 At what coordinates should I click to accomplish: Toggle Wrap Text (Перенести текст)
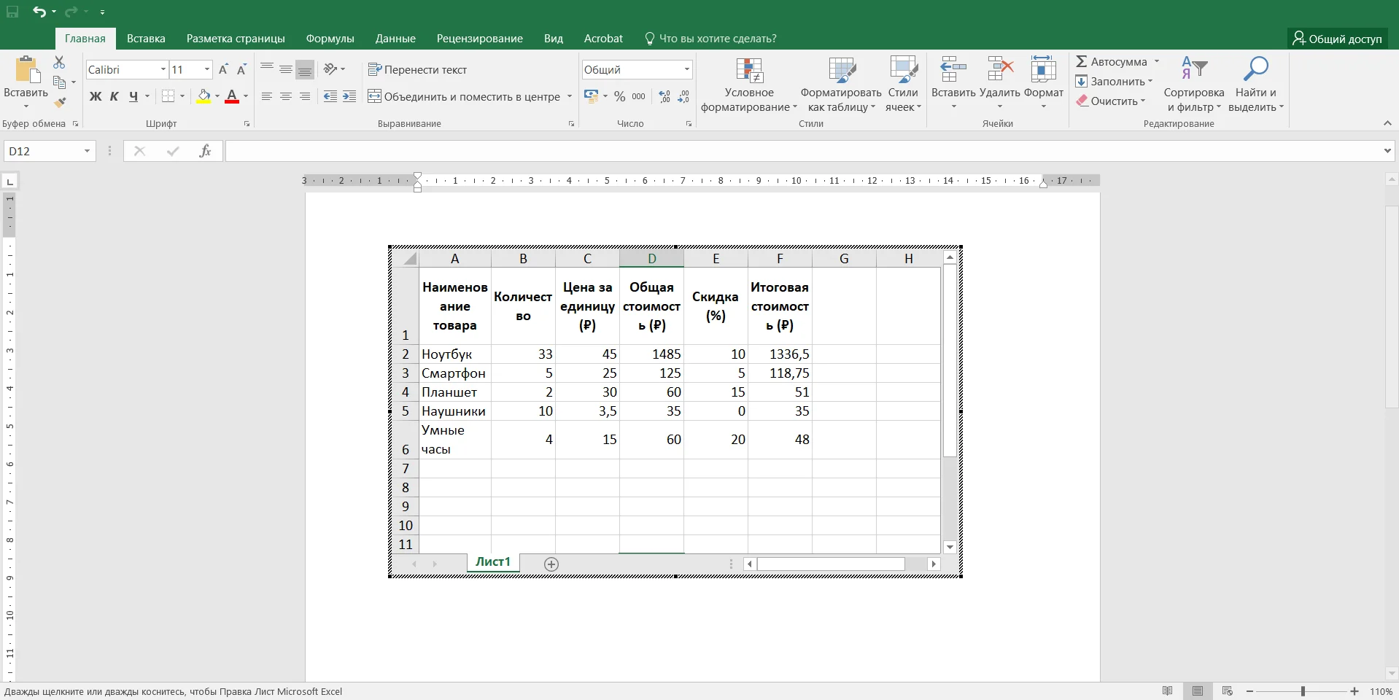(x=418, y=69)
